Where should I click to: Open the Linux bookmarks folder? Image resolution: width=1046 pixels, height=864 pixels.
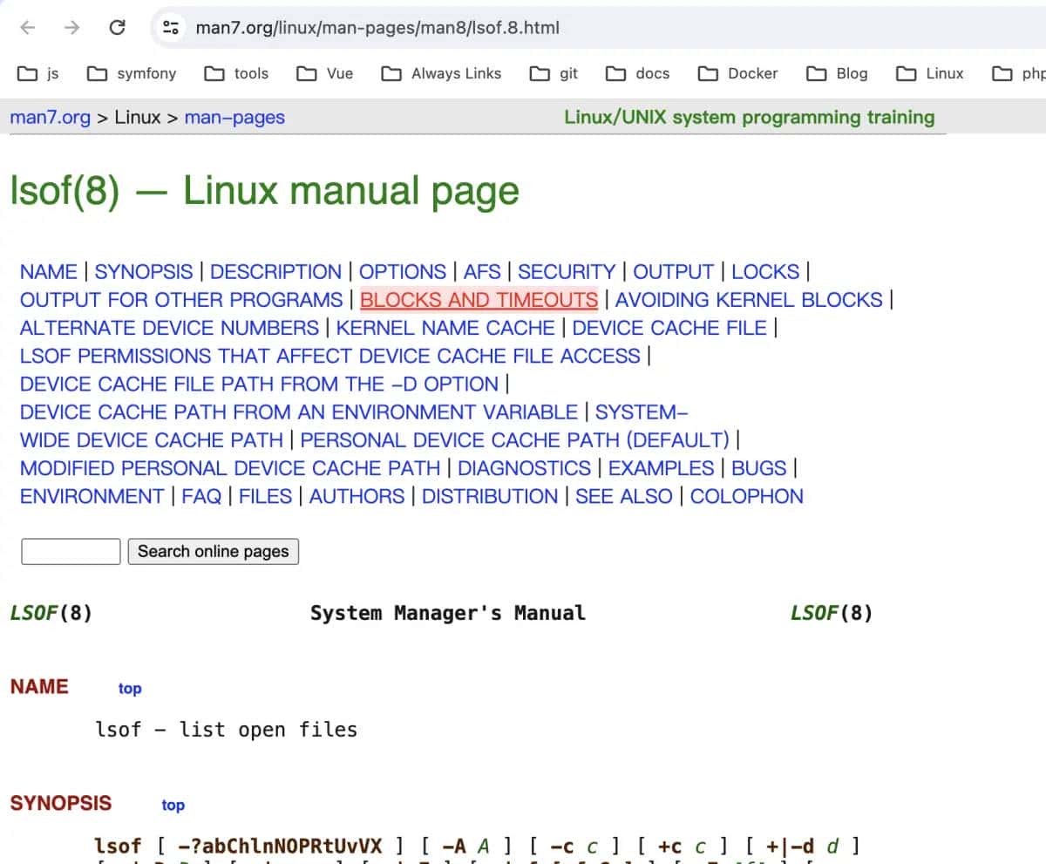928,74
